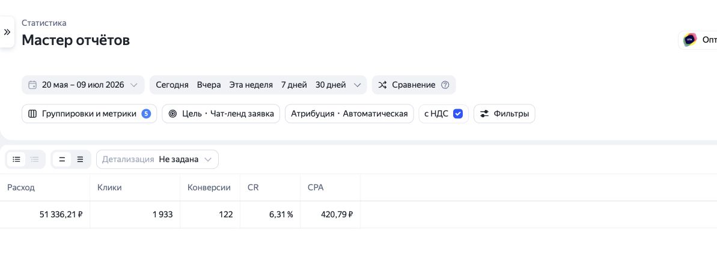Click the 122 conversions value
This screenshot has width=717, height=272.
(x=225, y=214)
